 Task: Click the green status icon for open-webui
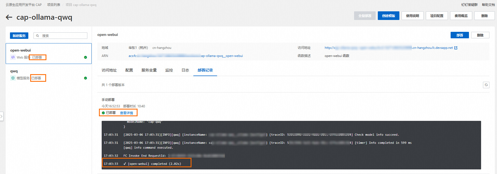coord(85,57)
